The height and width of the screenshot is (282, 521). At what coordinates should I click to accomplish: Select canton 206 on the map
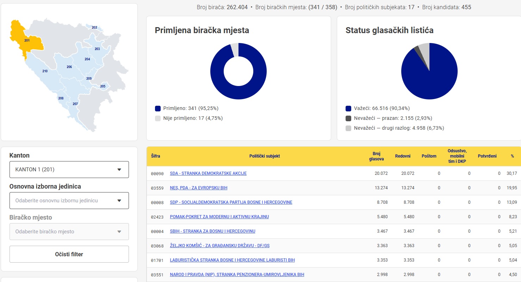click(x=69, y=67)
